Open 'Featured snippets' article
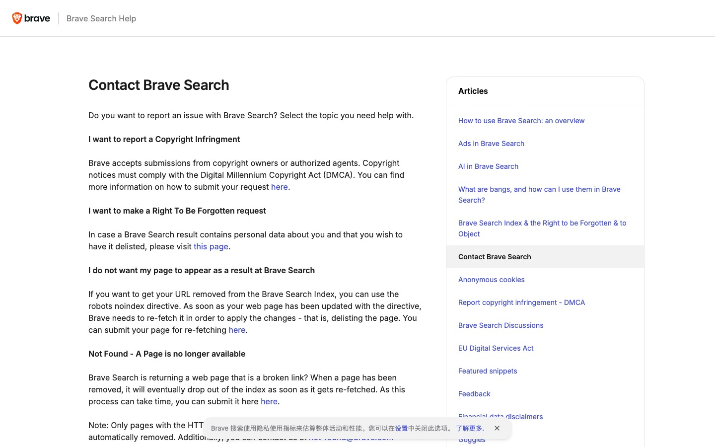The width and height of the screenshot is (715, 447). pos(488,371)
